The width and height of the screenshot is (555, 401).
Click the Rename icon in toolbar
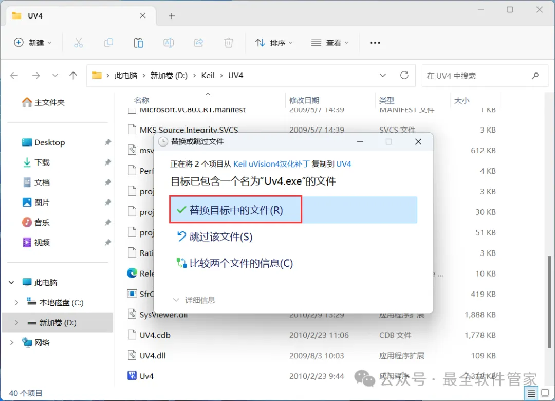[x=169, y=43]
